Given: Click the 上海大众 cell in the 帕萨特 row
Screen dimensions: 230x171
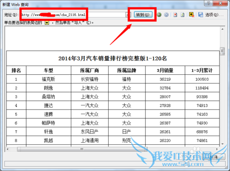Looking at the screenshot, I should [90, 123].
